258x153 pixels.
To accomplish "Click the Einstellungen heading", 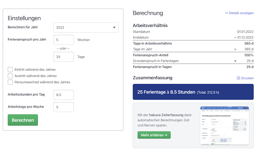I will [24, 18].
